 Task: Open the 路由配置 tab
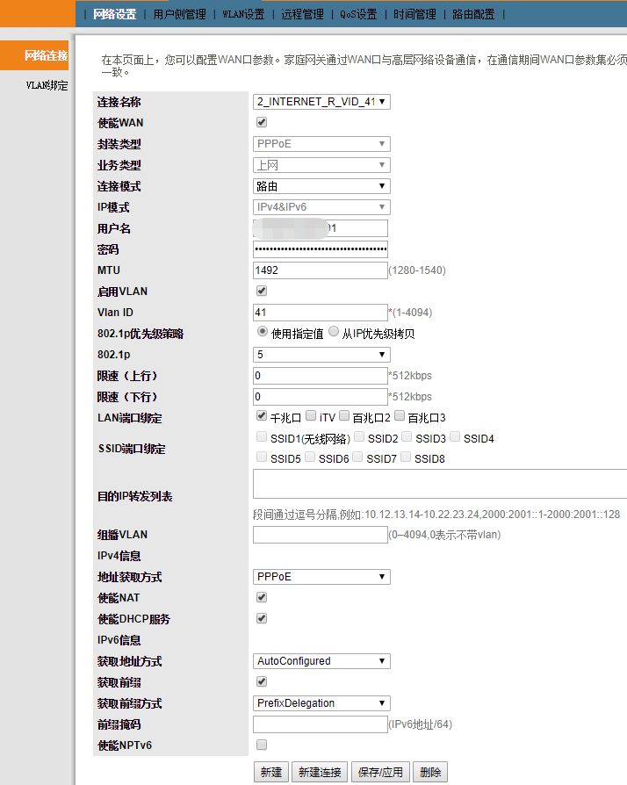coord(473,14)
